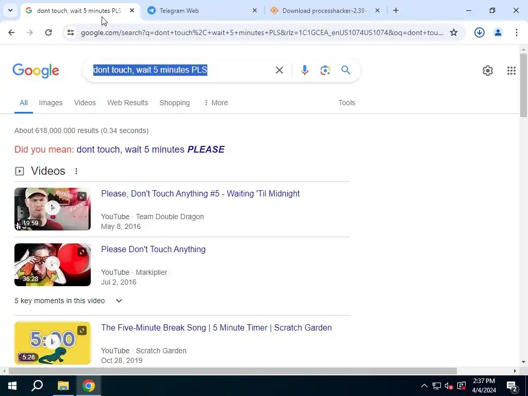The width and height of the screenshot is (528, 396).
Task: Open Markiplier 'Please Don't Touch Anything' link
Action: pos(153,249)
